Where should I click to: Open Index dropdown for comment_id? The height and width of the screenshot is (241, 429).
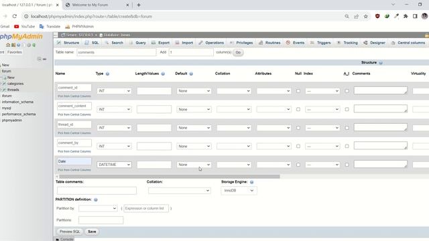322,91
